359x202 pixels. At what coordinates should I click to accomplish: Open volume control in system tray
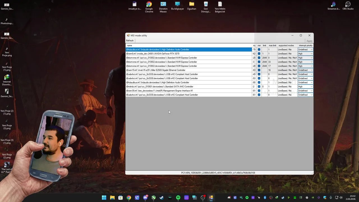[341, 198]
